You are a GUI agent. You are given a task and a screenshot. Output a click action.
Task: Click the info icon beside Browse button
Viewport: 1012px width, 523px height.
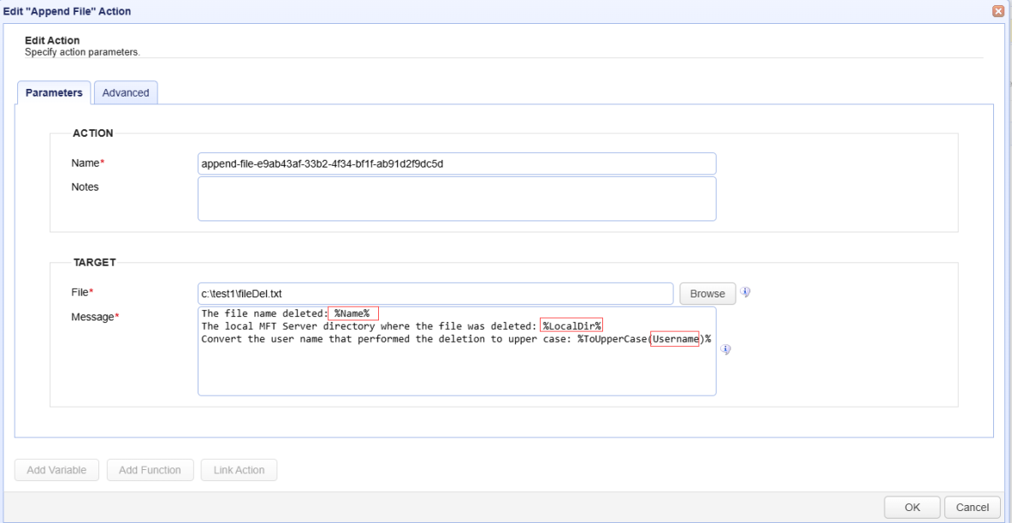(x=745, y=292)
